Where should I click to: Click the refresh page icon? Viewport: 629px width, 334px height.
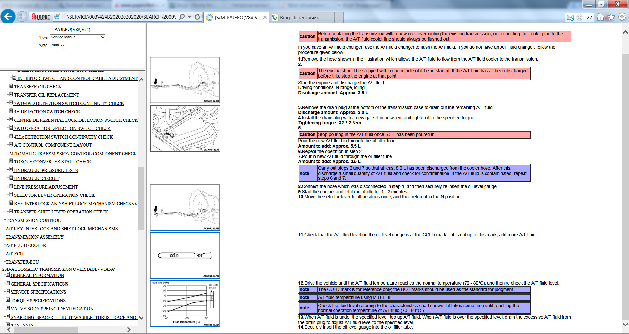pyautogui.click(x=197, y=17)
